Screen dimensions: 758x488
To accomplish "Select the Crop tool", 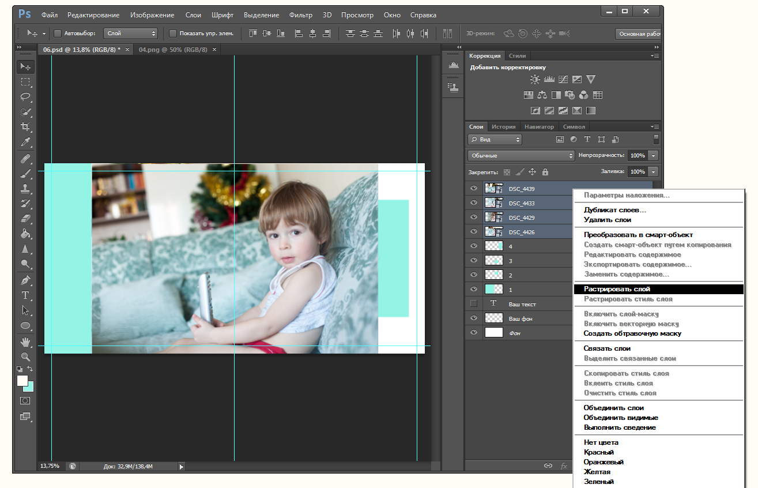I will pyautogui.click(x=25, y=127).
